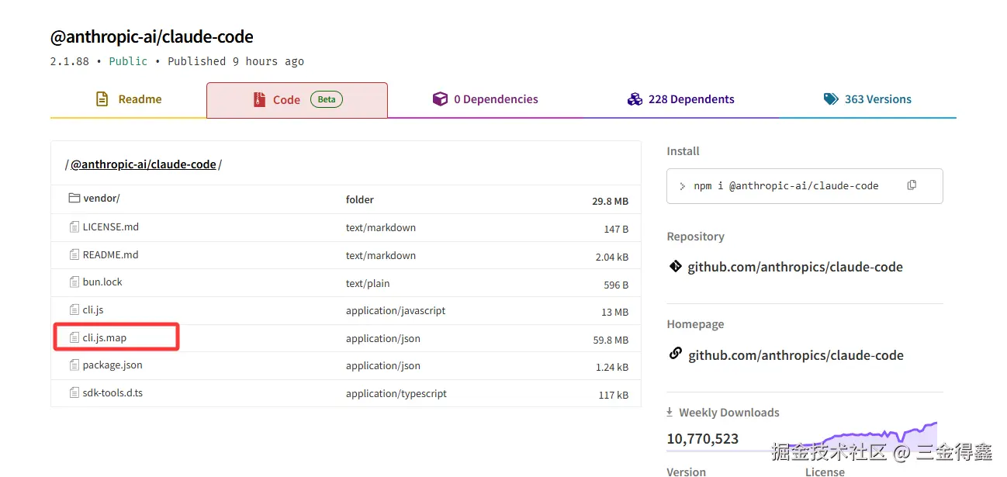1007x477 pixels.
Task: Click the sdk-tools.d.ts file icon
Action: coord(74,392)
